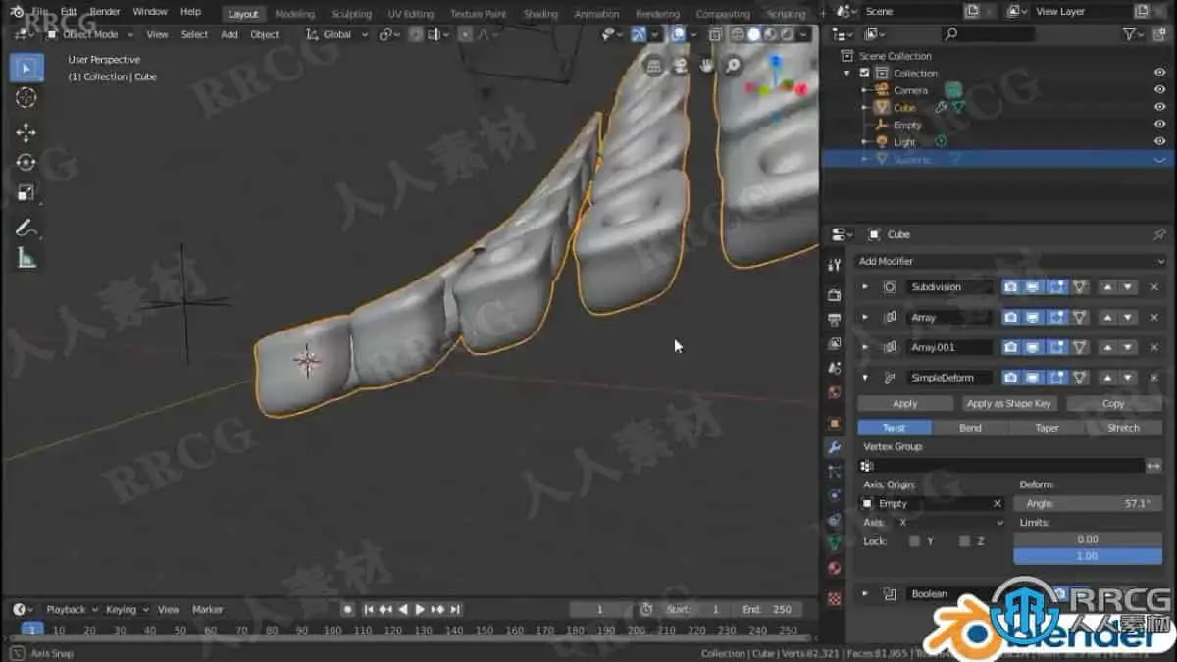Open the Add Modifier dropdown

coord(1009,261)
